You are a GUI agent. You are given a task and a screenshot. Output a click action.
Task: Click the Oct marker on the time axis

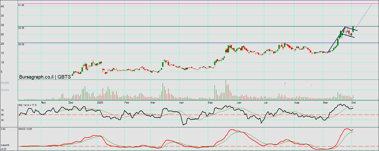pyautogui.click(x=354, y=103)
